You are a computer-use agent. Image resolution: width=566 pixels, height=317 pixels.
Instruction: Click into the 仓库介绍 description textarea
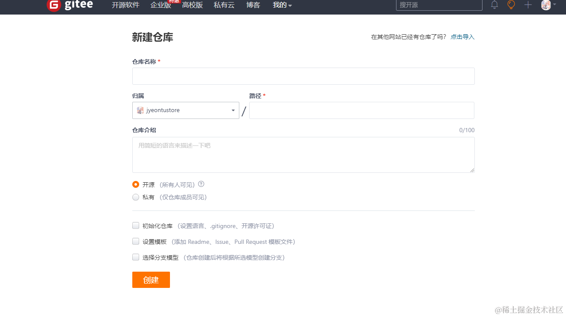tap(303, 155)
